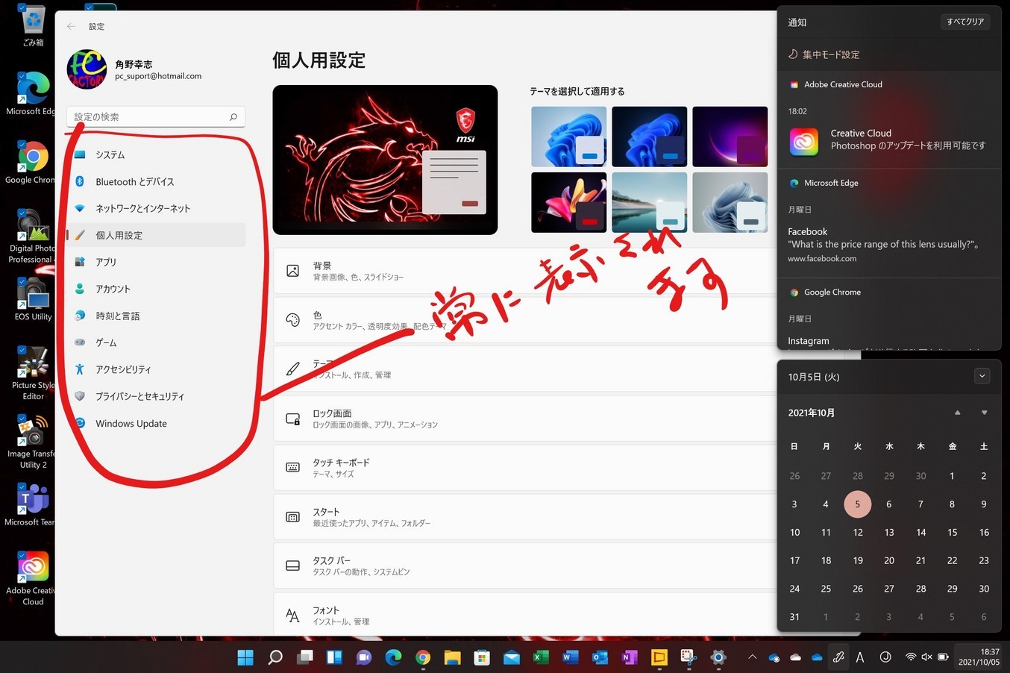The width and height of the screenshot is (1010, 673).
Task: Open Microsoft Edge in the taskbar
Action: (x=393, y=657)
